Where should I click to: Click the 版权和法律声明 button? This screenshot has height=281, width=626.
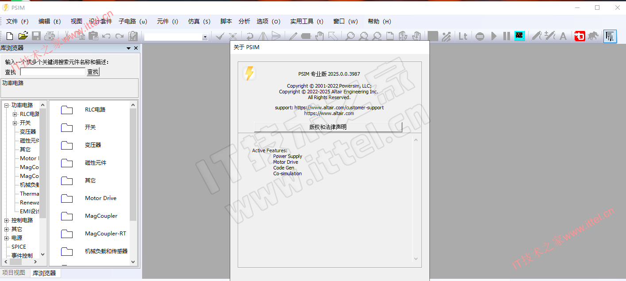tap(328, 127)
